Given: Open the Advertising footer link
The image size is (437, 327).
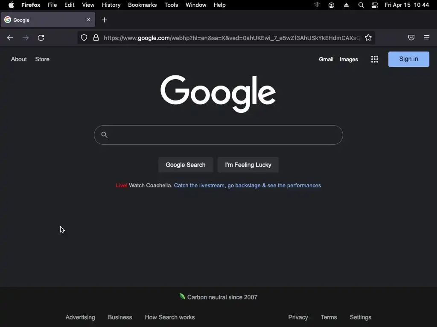Looking at the screenshot, I should (x=80, y=317).
